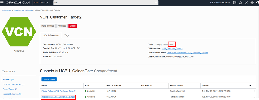
Task: Click the red Delete button
Action: pos(73,26)
